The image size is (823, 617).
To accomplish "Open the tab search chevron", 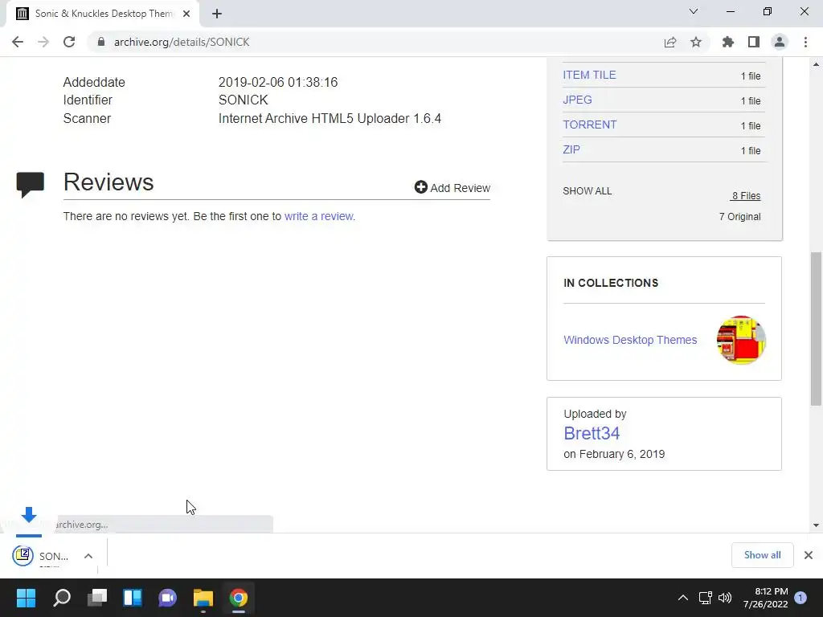I will coord(694,11).
